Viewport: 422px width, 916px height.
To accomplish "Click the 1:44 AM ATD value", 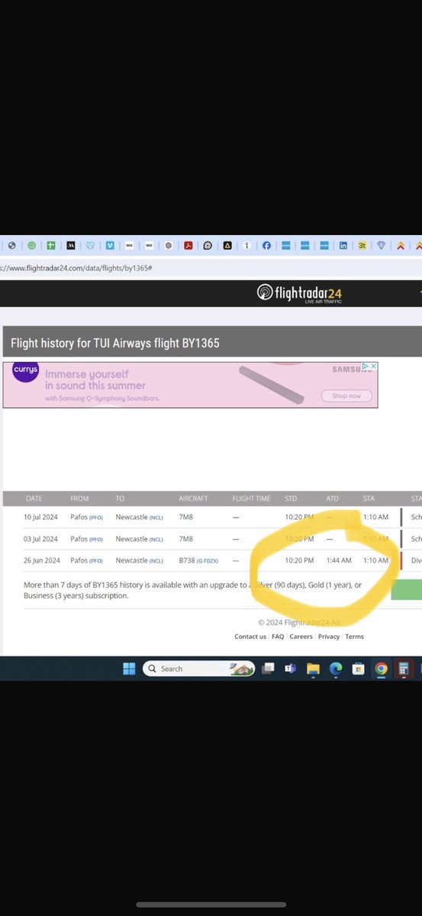I will (339, 560).
